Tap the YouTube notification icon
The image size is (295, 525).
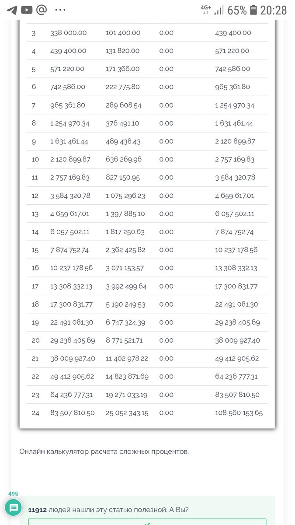[x=27, y=10]
